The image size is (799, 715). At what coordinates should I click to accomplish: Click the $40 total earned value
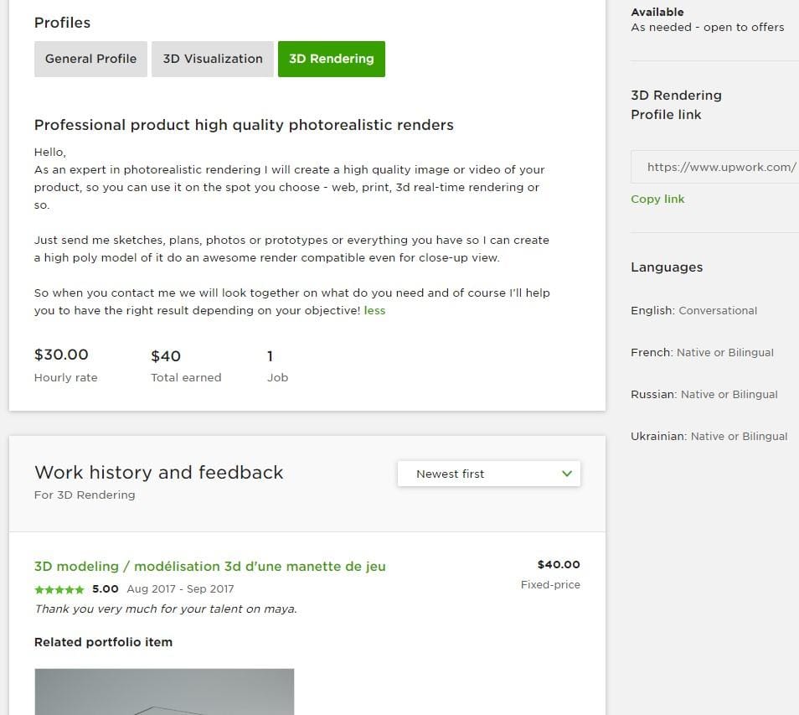[x=166, y=356]
